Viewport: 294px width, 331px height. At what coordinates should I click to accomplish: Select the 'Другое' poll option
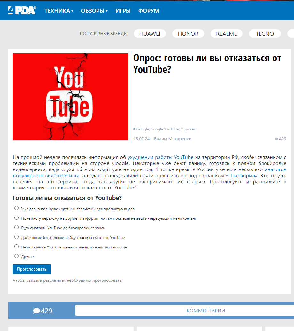pos(16,256)
